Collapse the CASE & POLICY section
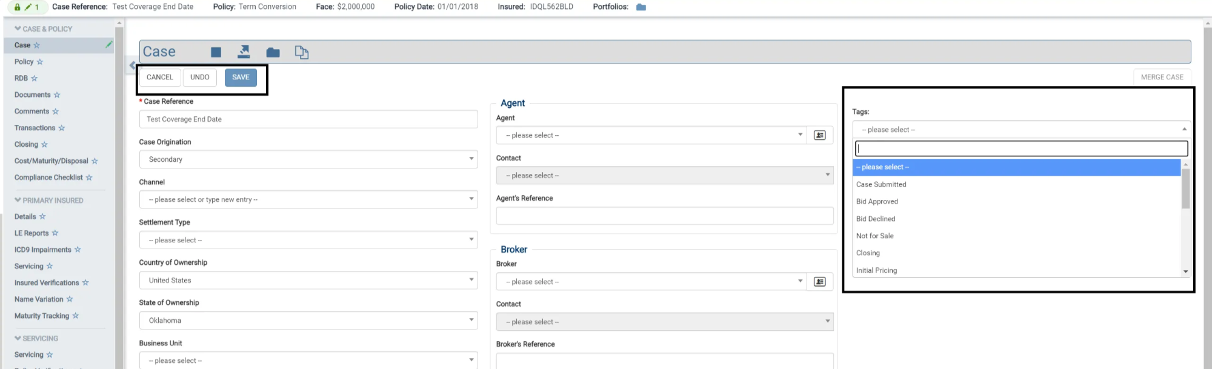The width and height of the screenshot is (1212, 369). (18, 28)
